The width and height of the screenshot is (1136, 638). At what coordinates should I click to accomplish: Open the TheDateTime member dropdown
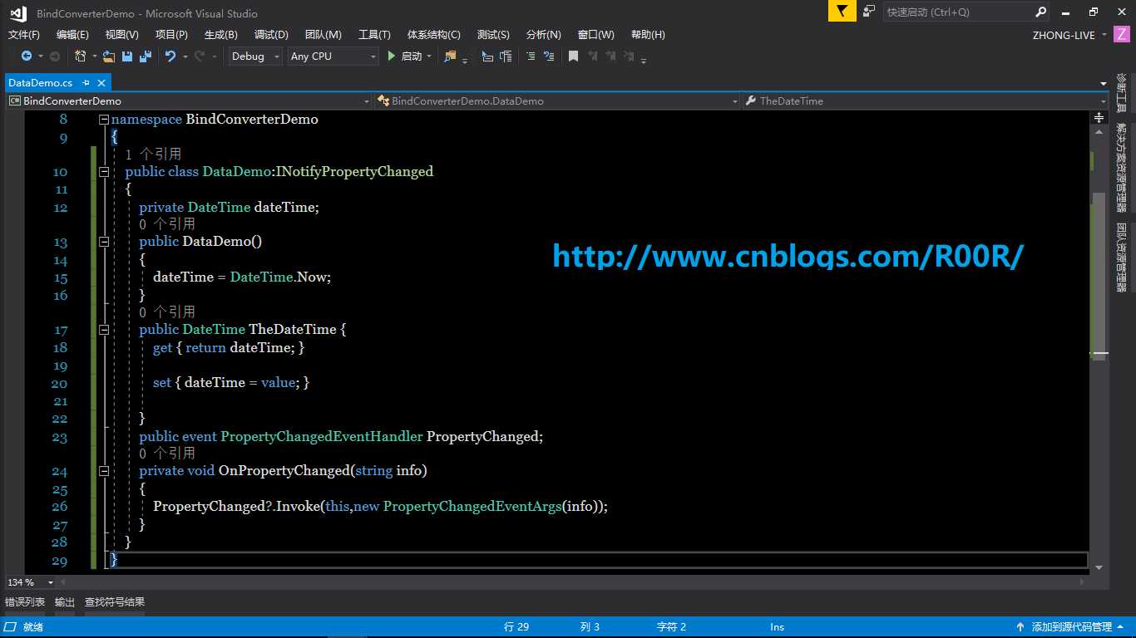tap(925, 101)
